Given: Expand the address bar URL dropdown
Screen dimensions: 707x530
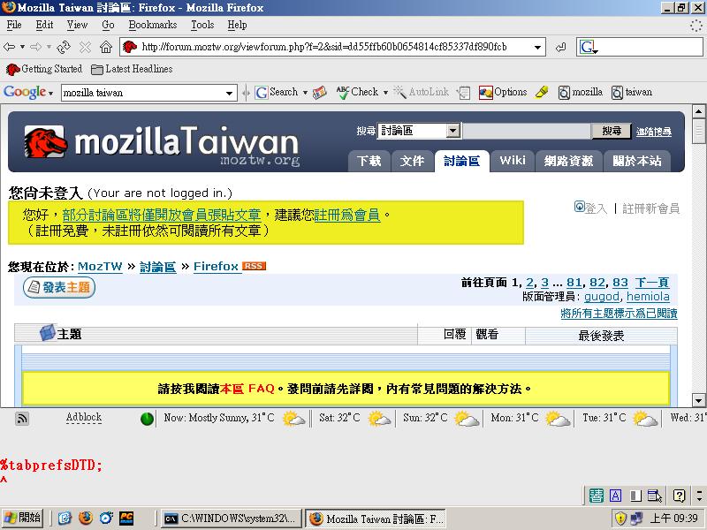Looking at the screenshot, I should pyautogui.click(x=537, y=47).
